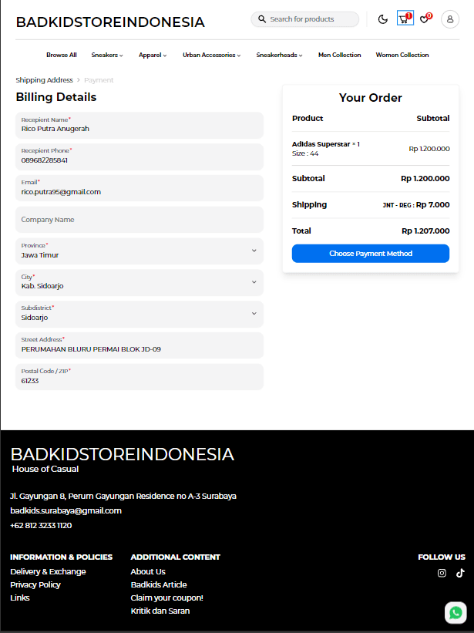Image resolution: width=474 pixels, height=633 pixels.
Task: Open the shopping cart icon
Action: pyautogui.click(x=404, y=19)
